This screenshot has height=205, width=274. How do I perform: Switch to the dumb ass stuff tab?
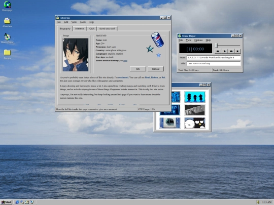coord(107,28)
